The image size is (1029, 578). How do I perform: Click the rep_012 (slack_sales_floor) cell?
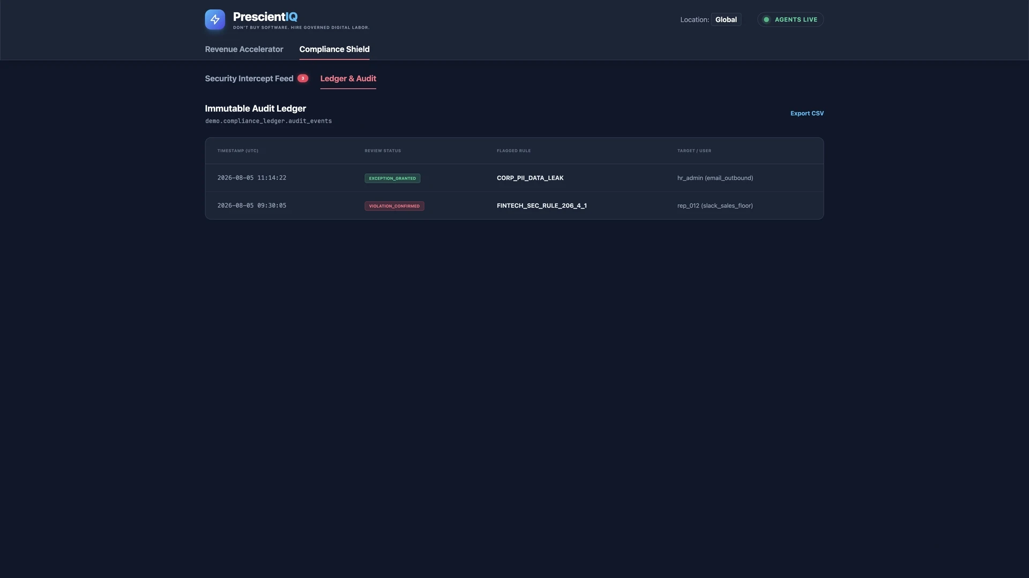715,206
